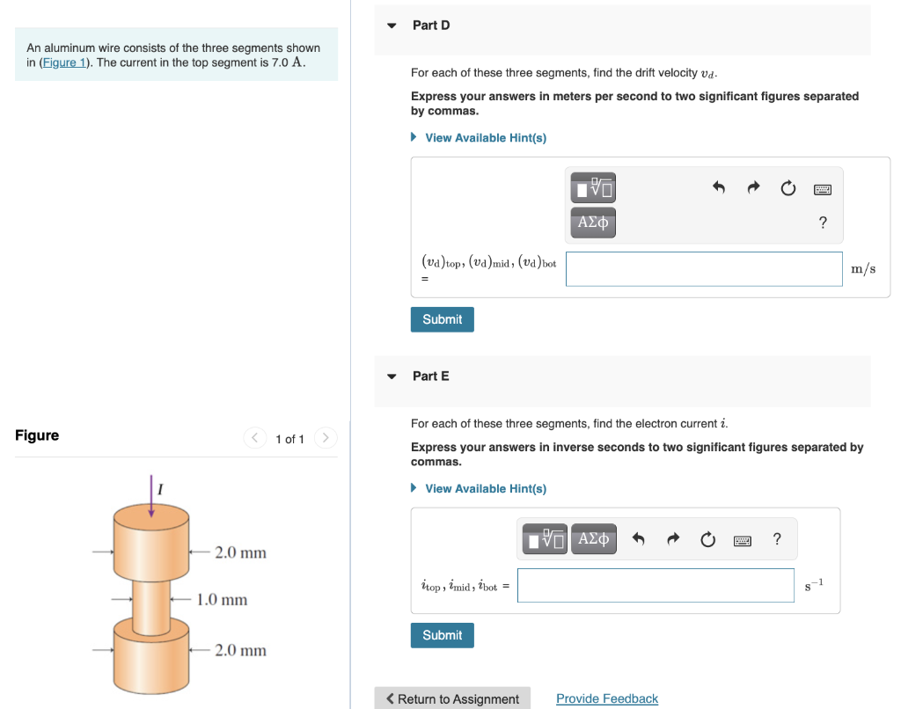This screenshot has height=709, width=901.
Task: Go to next figure arrow
Action: [325, 438]
